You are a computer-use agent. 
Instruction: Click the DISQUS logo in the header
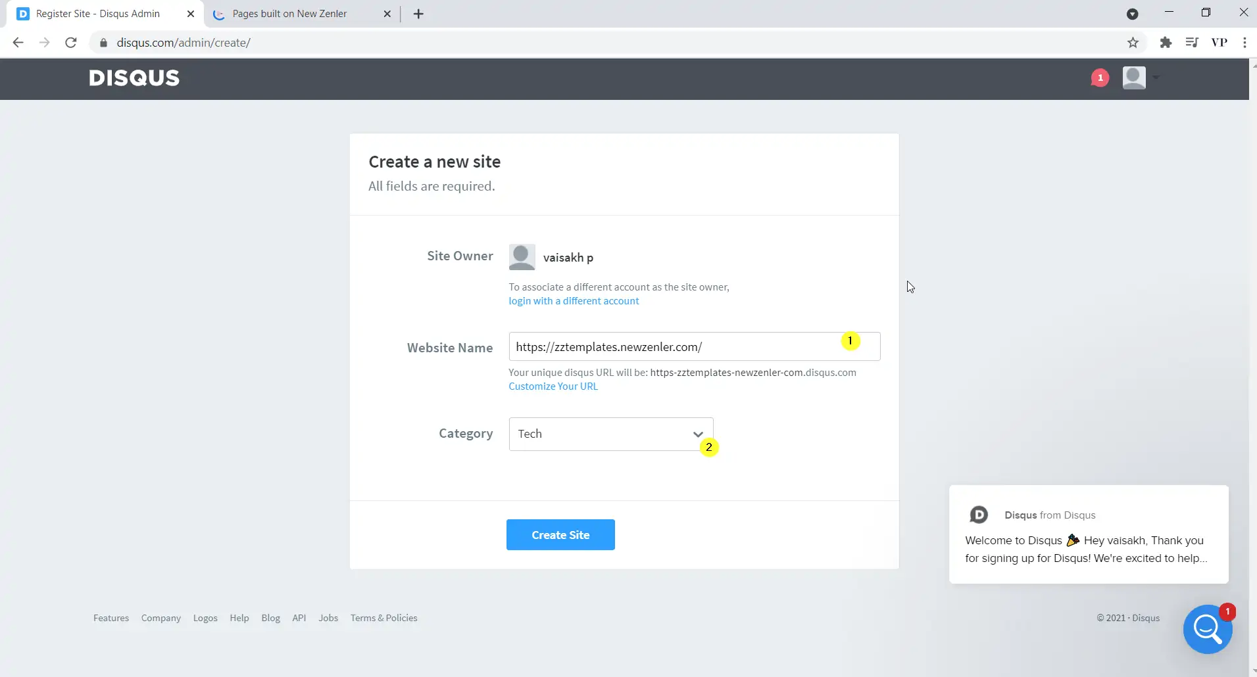[x=134, y=78]
